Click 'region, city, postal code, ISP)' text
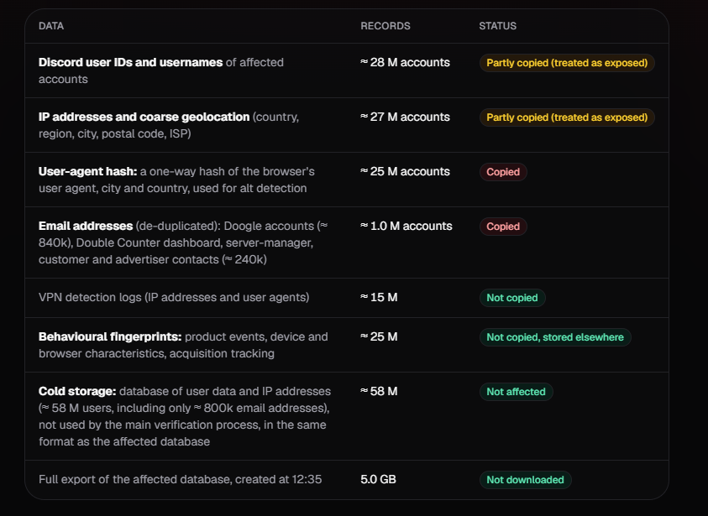Viewport: 708px width, 516px height. coord(115,133)
